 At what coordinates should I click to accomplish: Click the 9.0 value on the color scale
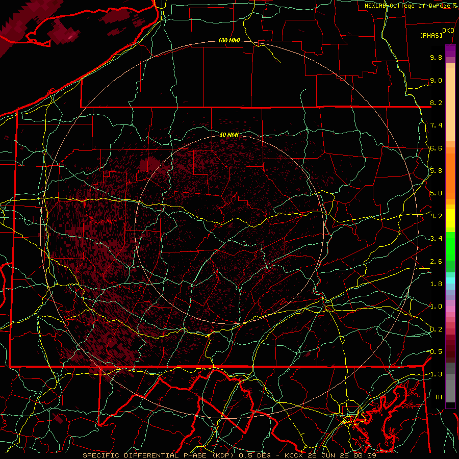point(436,80)
